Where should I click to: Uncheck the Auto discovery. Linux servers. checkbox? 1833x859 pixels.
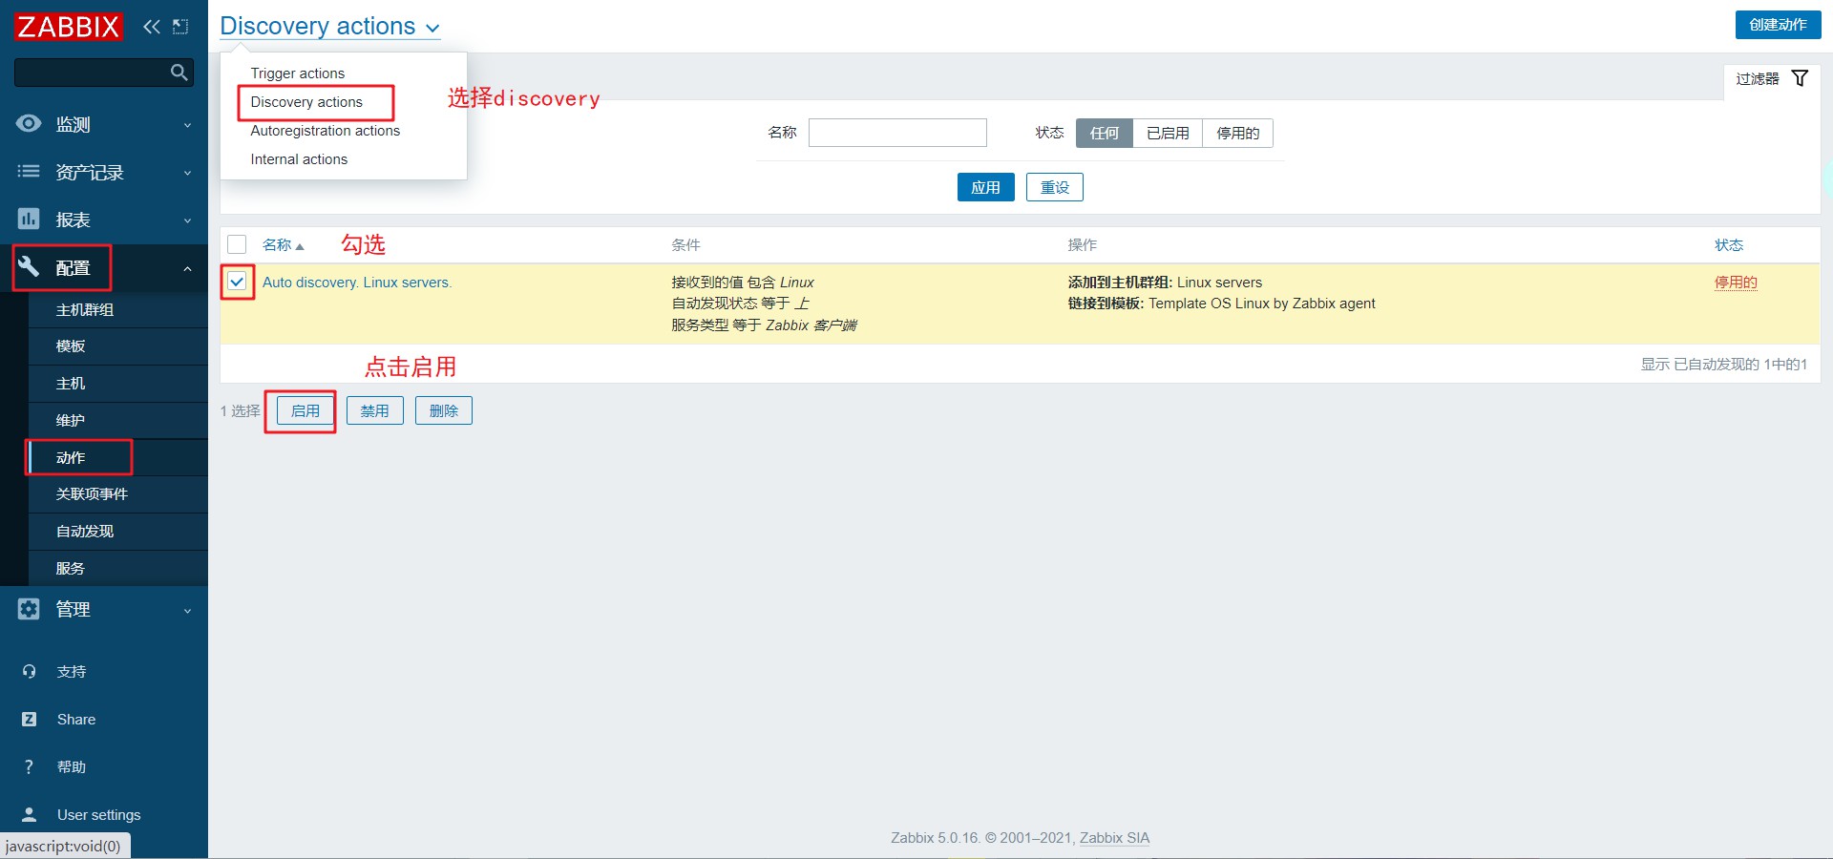(237, 282)
